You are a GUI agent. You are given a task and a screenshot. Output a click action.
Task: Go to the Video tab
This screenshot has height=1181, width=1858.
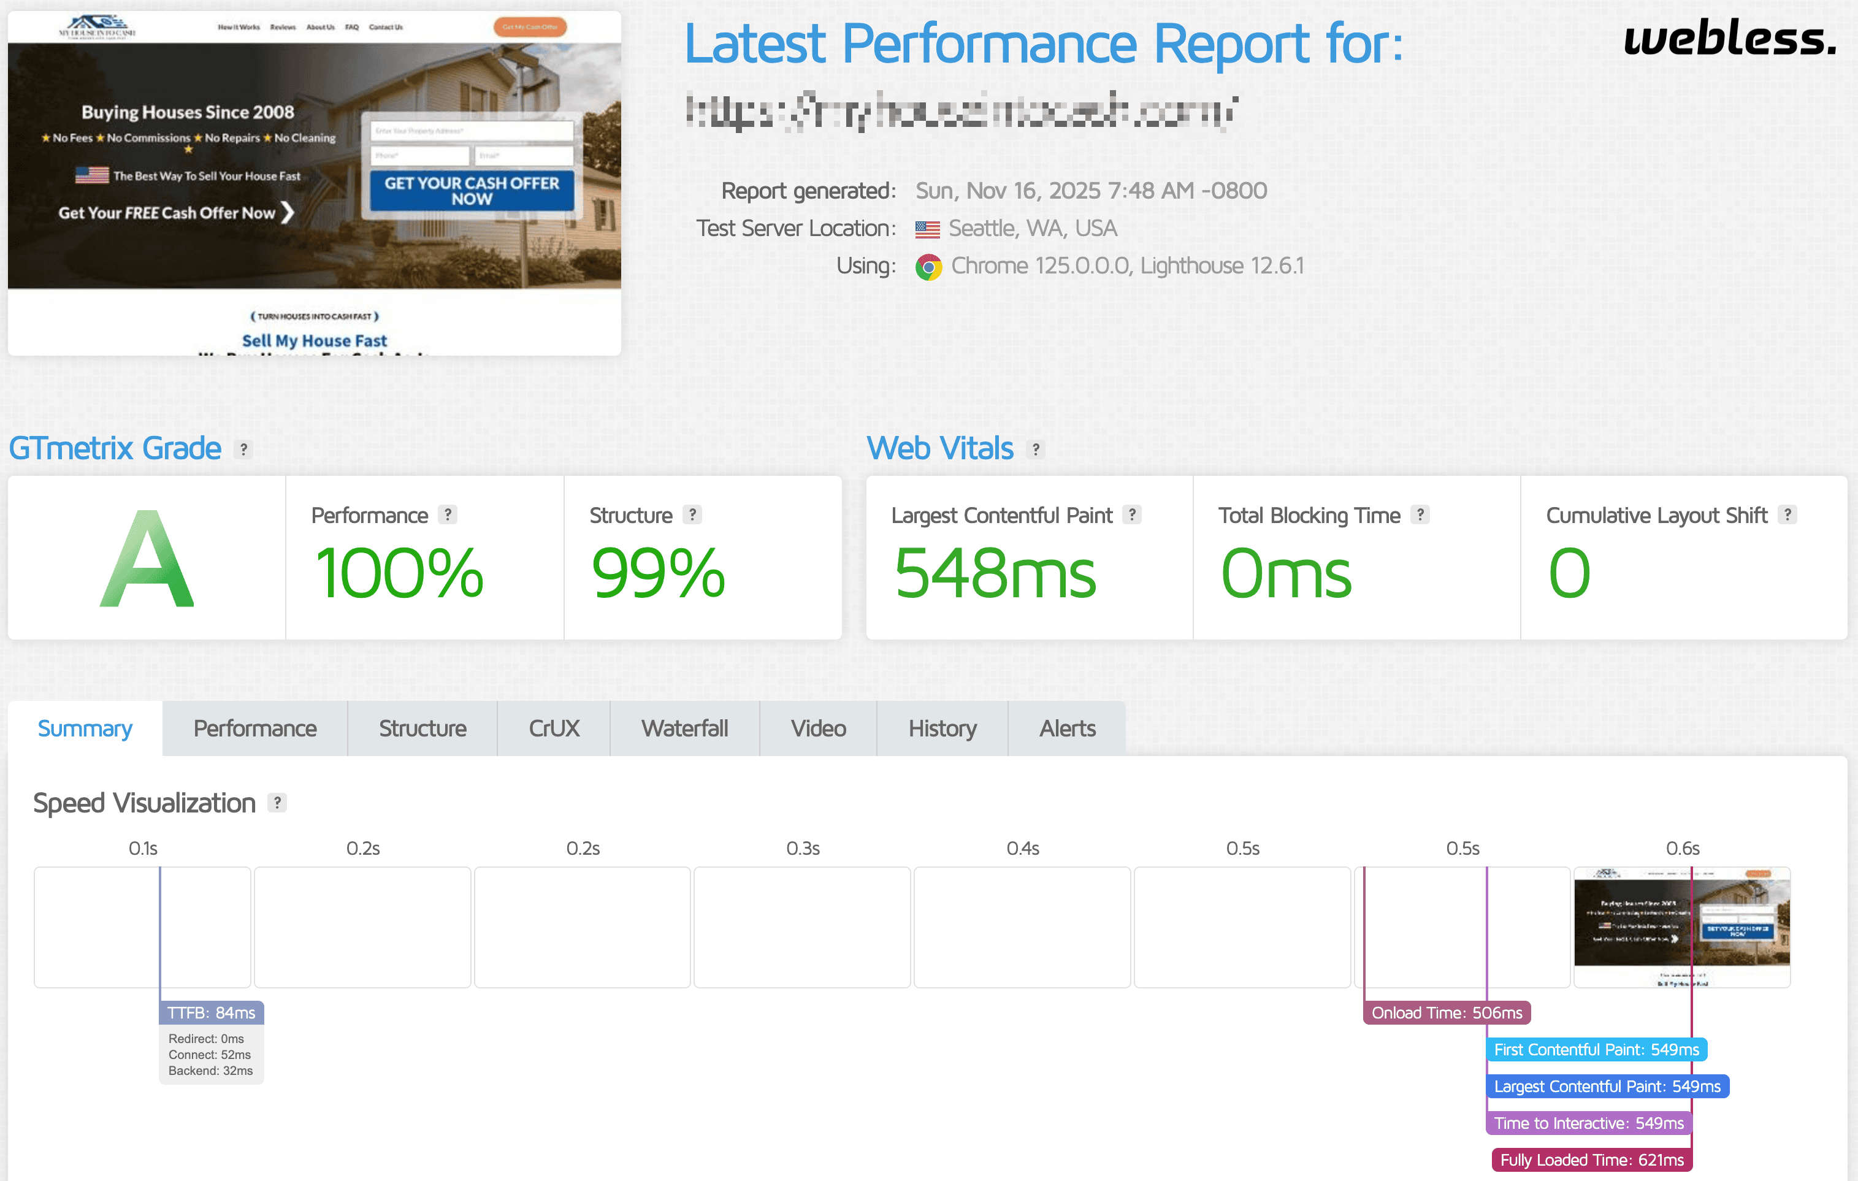pos(818,728)
